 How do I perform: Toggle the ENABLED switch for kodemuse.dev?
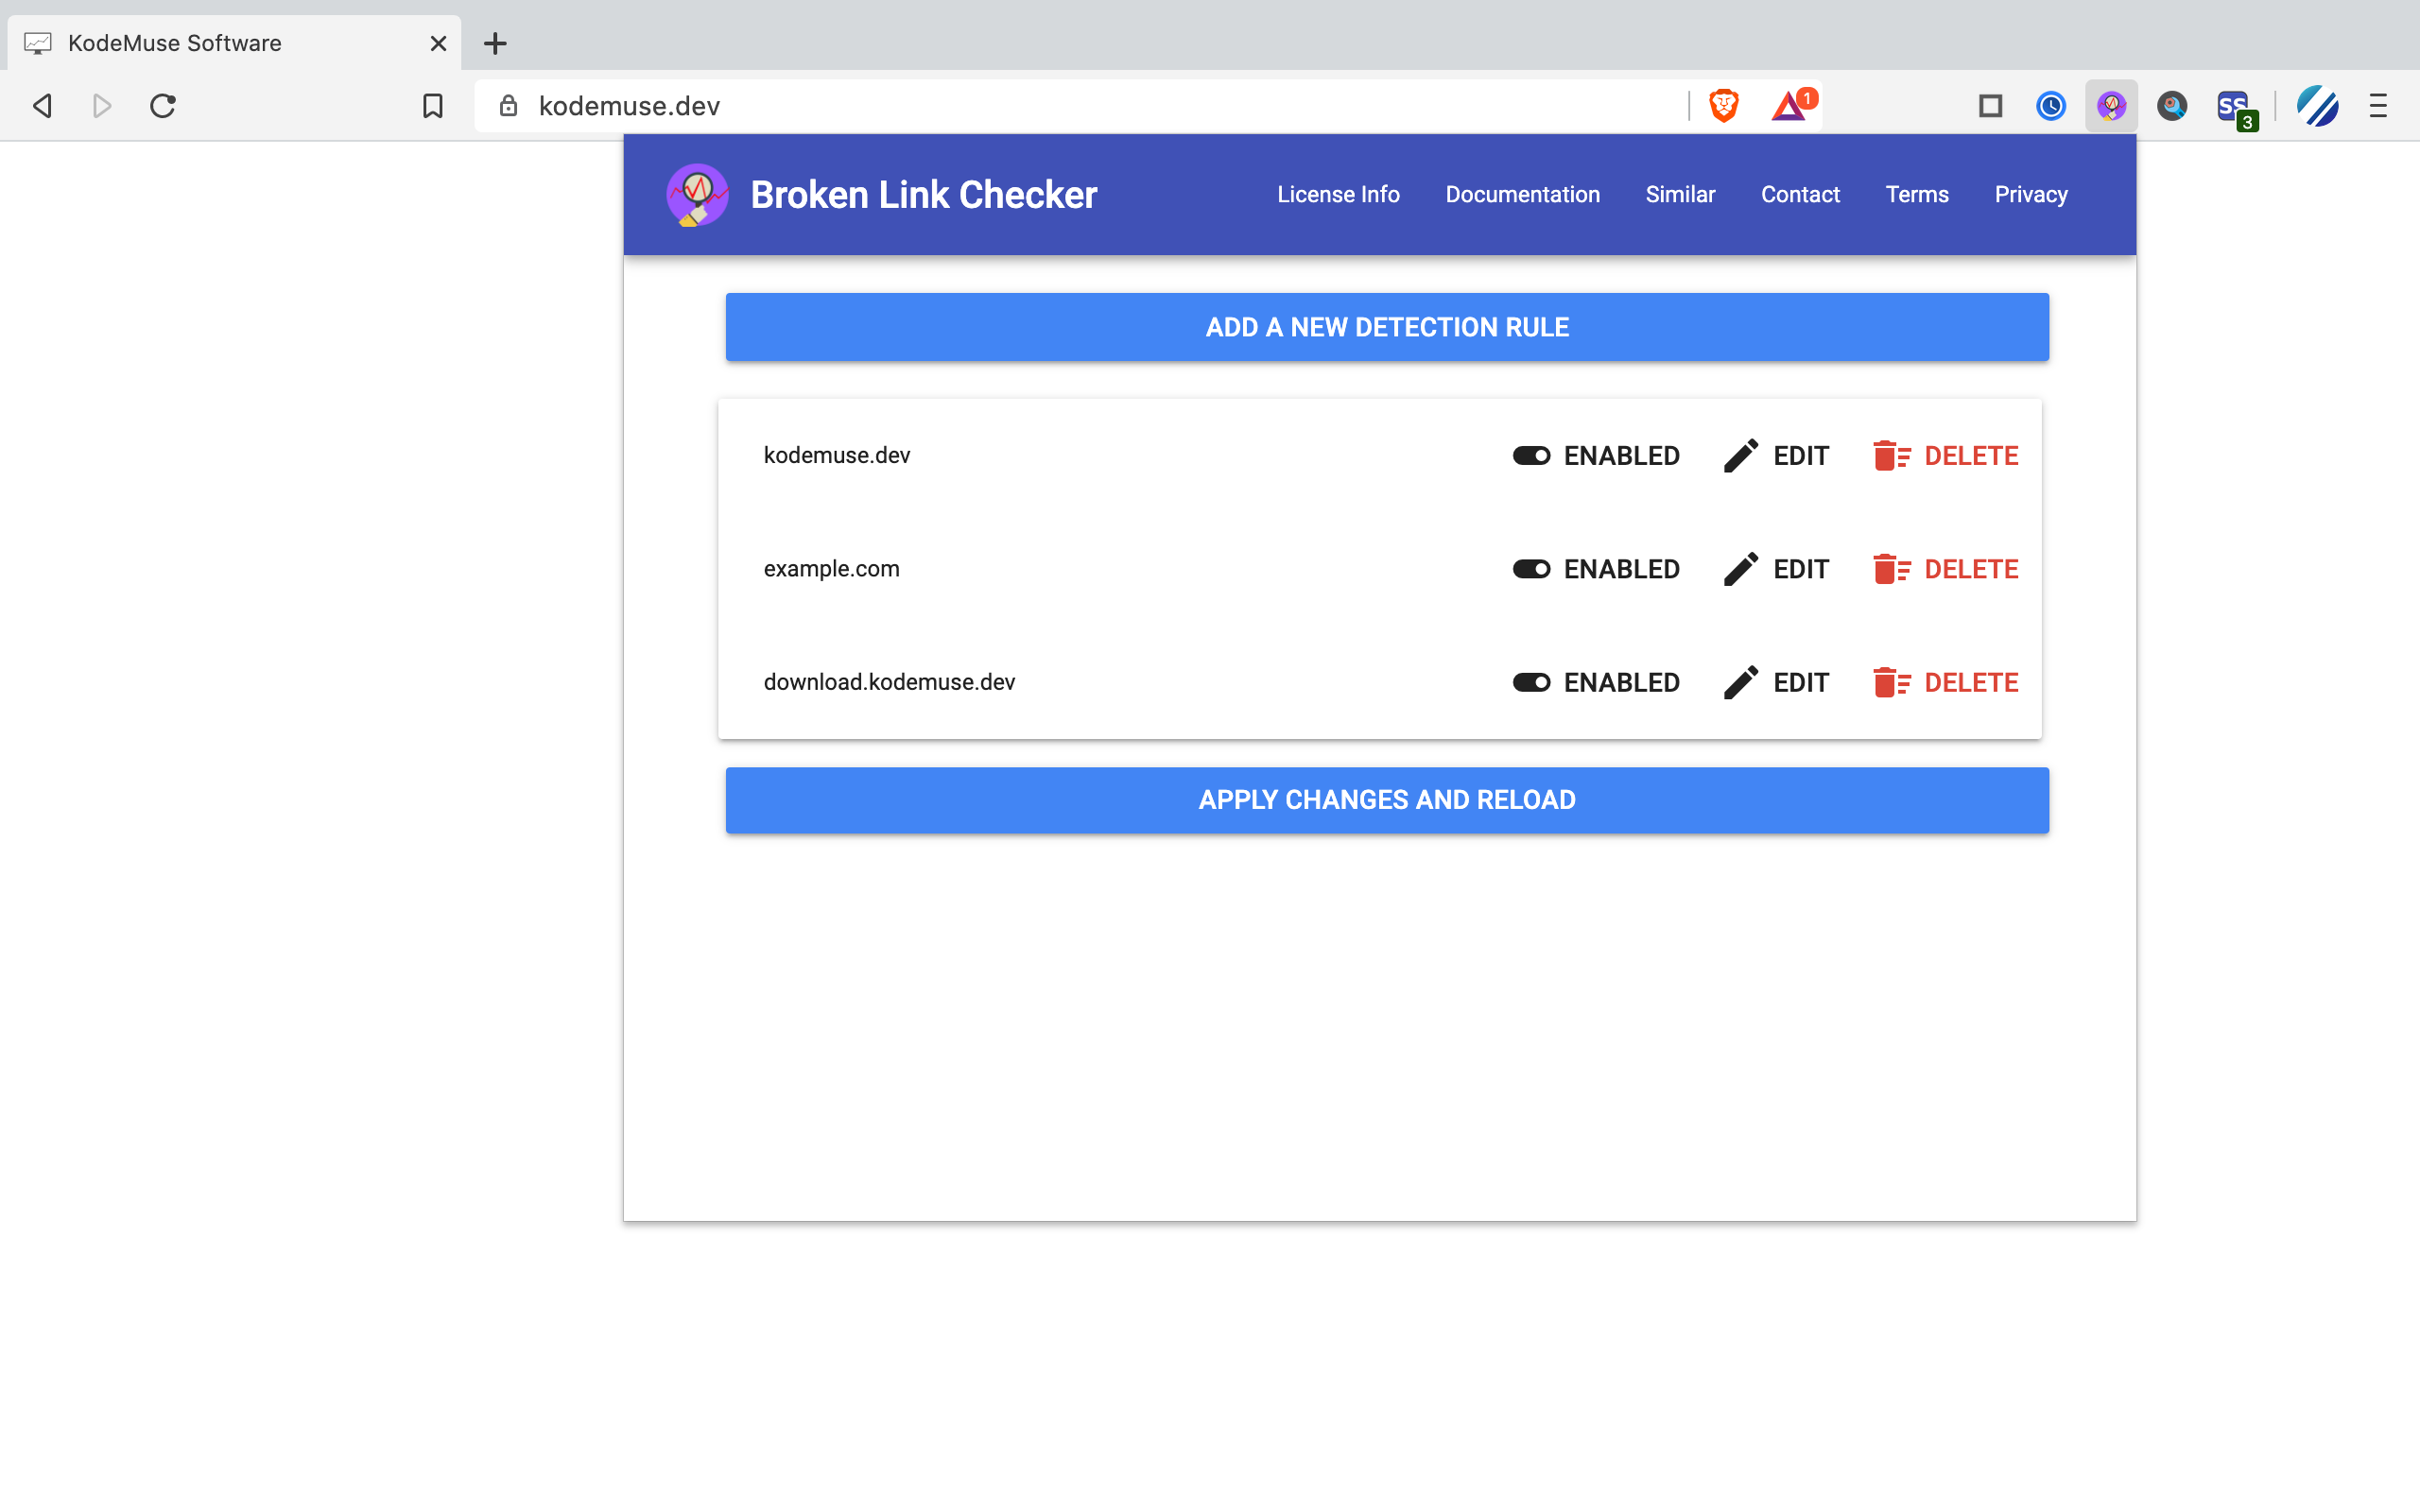coord(1531,456)
